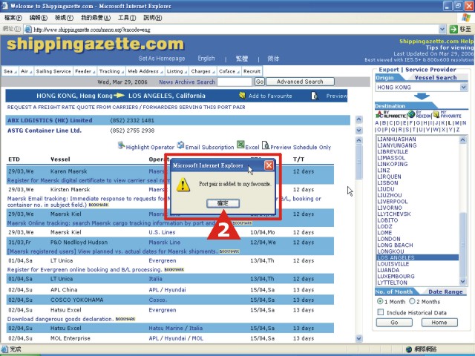Select LISBON in destination list
475x356 pixels.
tap(387, 182)
